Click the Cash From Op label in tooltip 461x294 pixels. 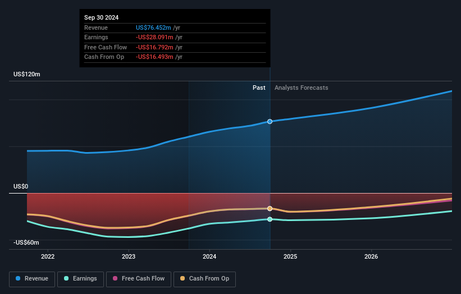click(x=104, y=57)
